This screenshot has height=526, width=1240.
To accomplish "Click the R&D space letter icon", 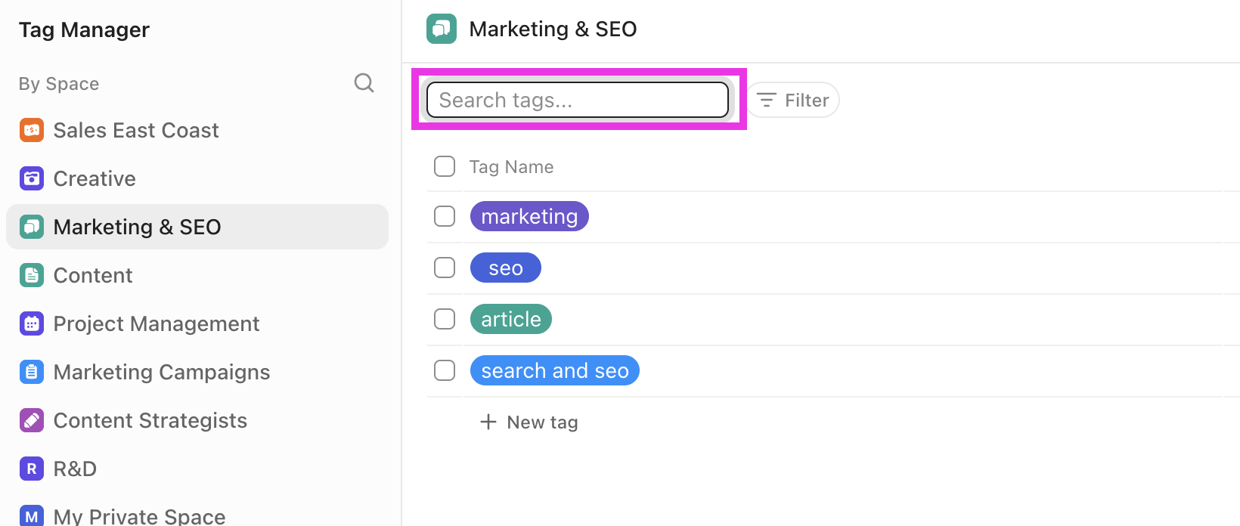I will [32, 469].
